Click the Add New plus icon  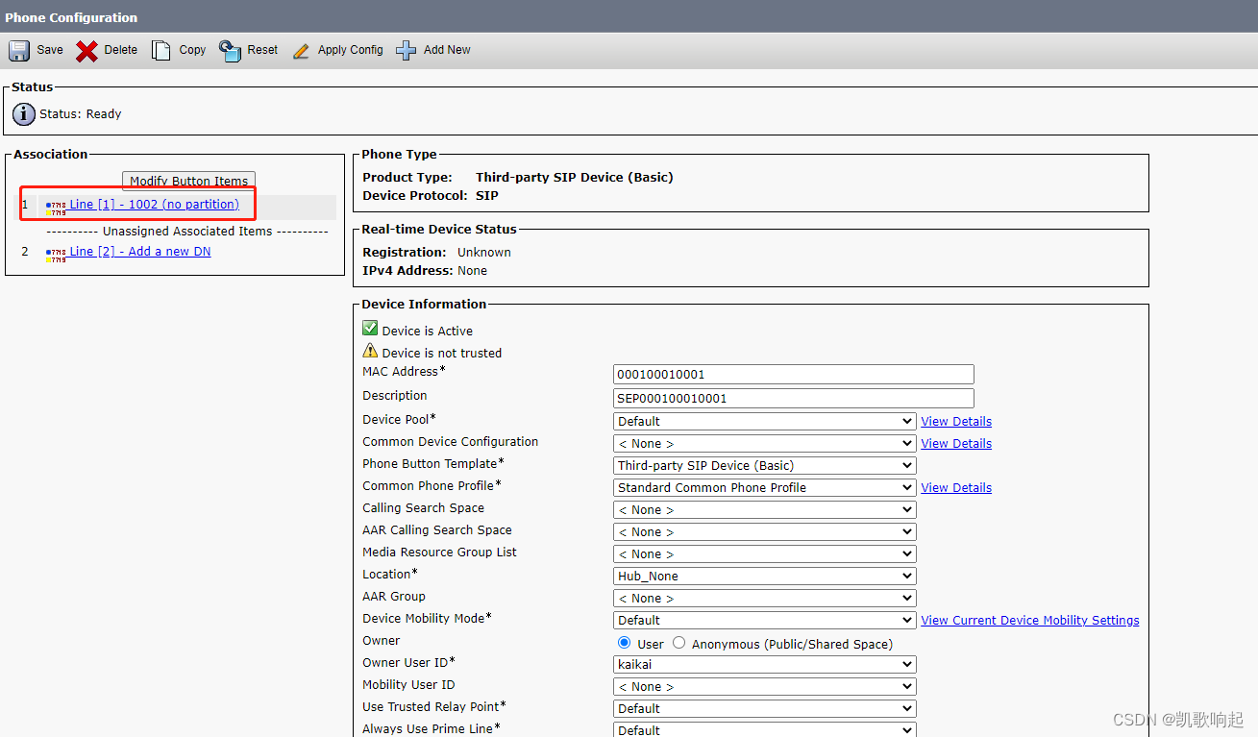click(406, 50)
